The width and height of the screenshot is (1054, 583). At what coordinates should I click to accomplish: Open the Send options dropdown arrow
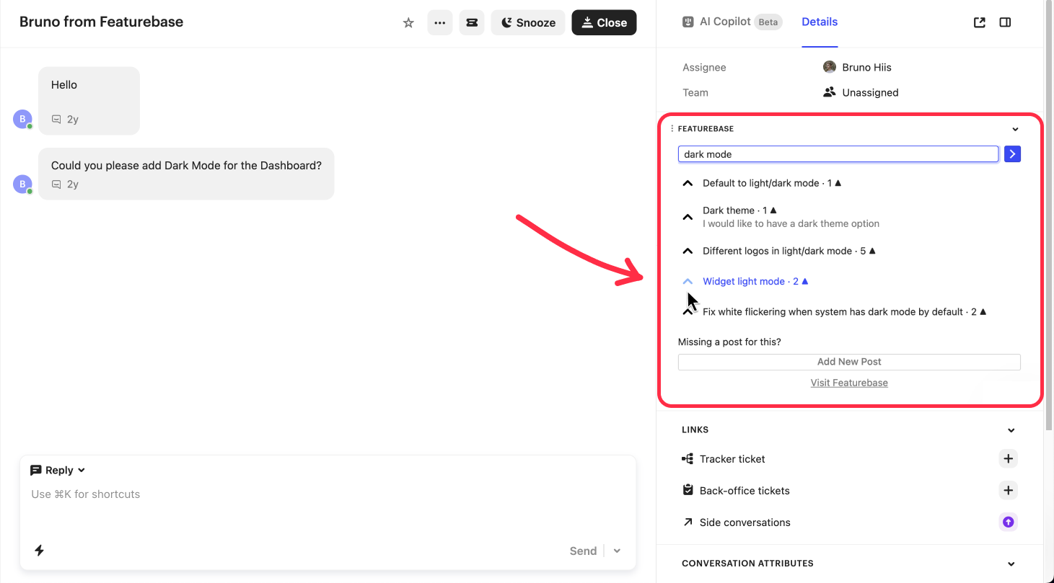pyautogui.click(x=617, y=551)
